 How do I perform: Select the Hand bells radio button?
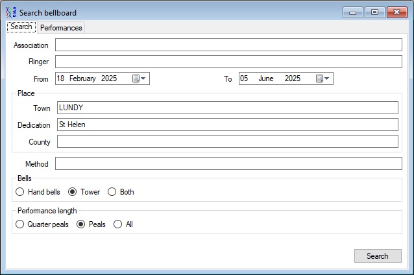[19, 192]
